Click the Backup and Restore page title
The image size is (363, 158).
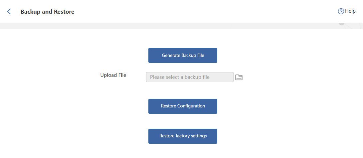pyautogui.click(x=47, y=12)
